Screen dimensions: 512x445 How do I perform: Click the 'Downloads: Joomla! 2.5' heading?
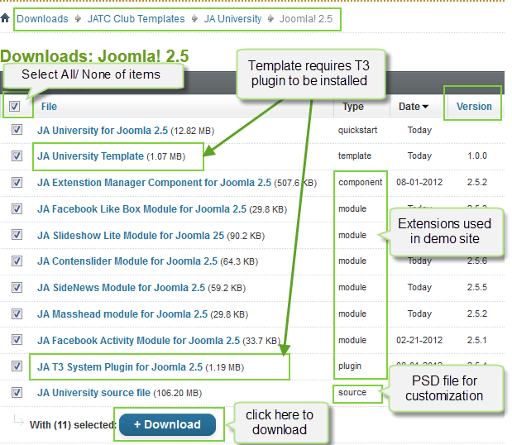(94, 55)
